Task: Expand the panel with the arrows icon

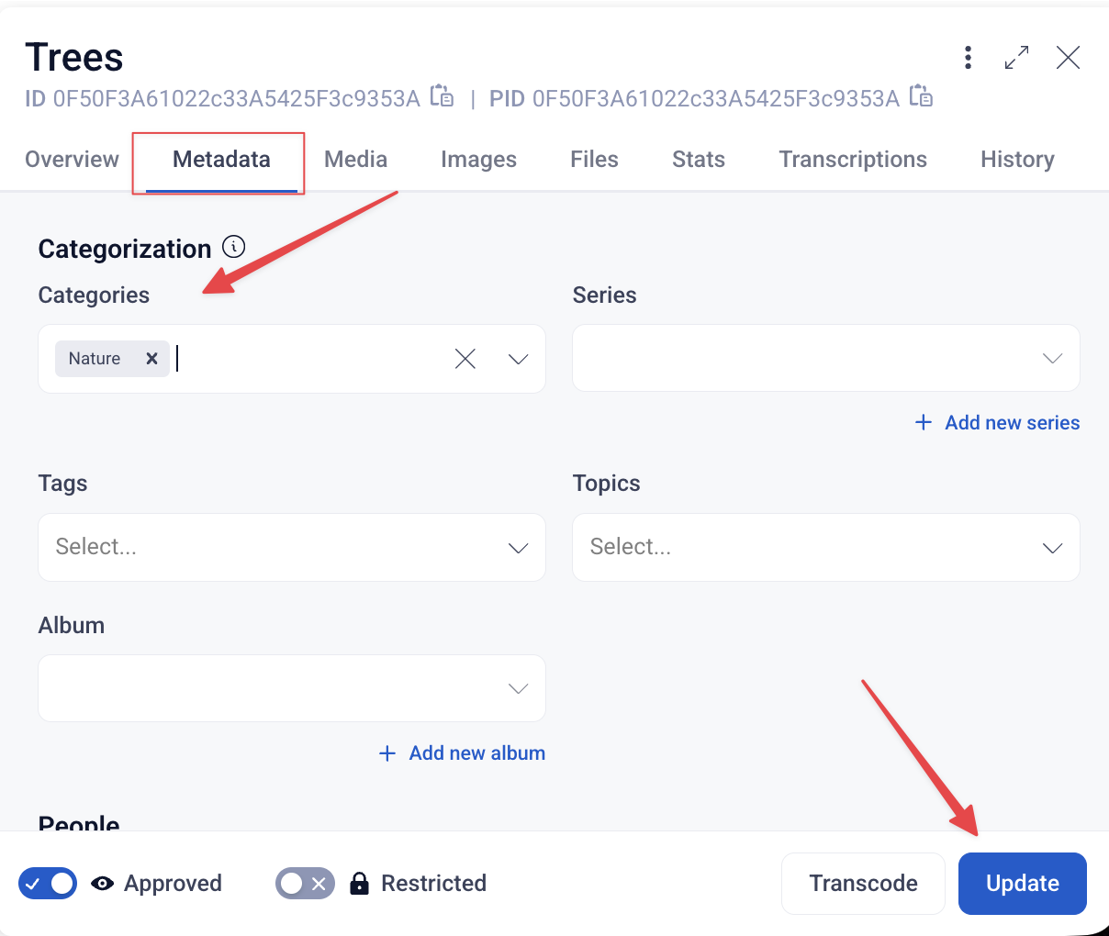Action: pyautogui.click(x=1016, y=58)
